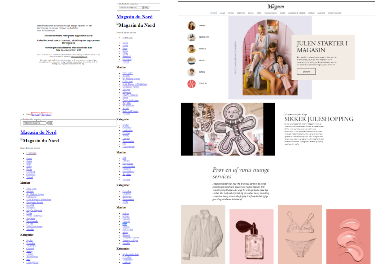Image resolution: width=375 pixels, height=264 pixels.
Task: Open the white blouse service thumbnail
Action: point(203,234)
